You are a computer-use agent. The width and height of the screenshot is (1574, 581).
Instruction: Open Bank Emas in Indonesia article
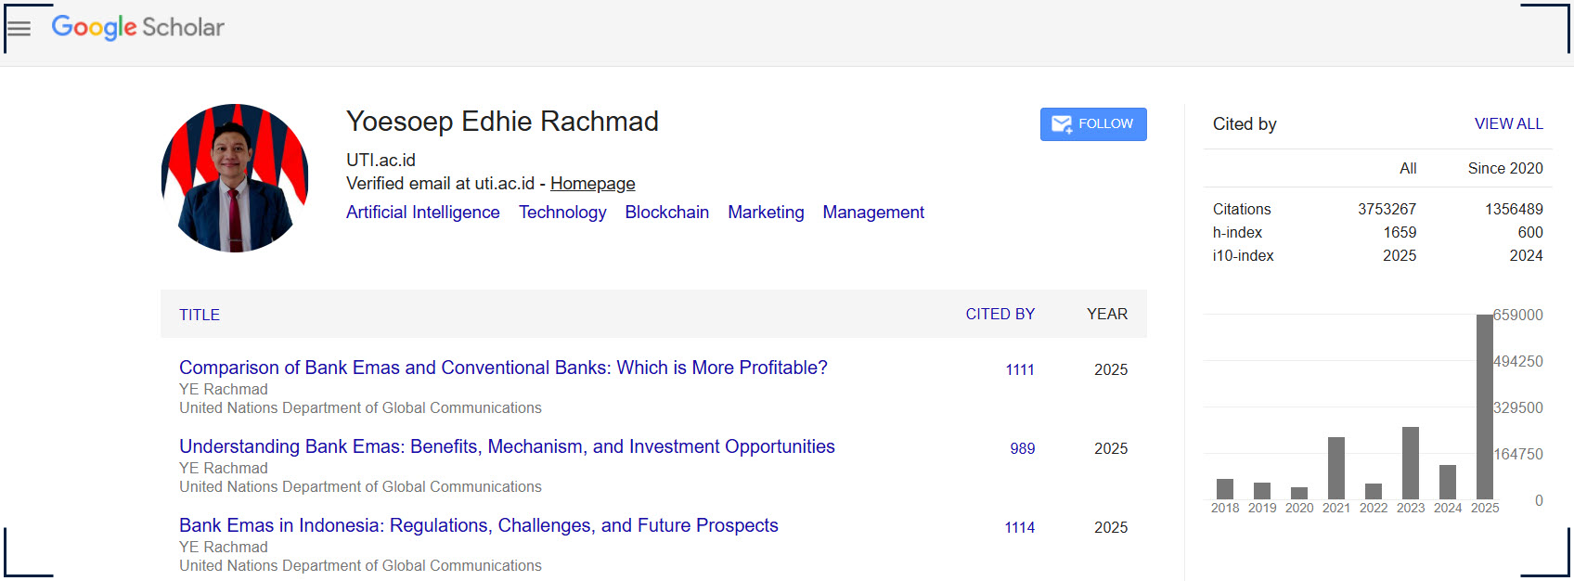coord(478,525)
